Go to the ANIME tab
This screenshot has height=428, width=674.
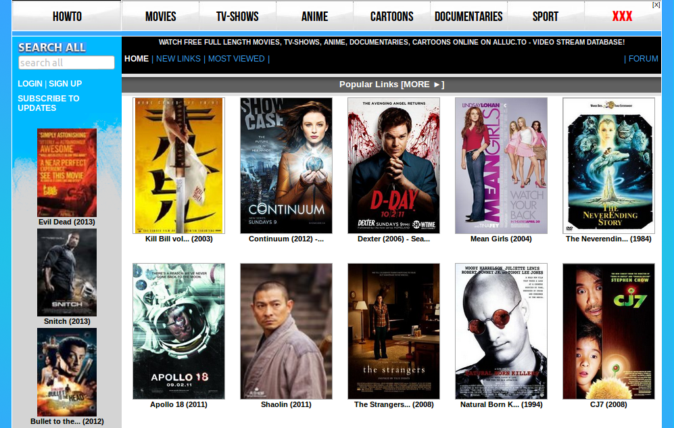pos(314,16)
